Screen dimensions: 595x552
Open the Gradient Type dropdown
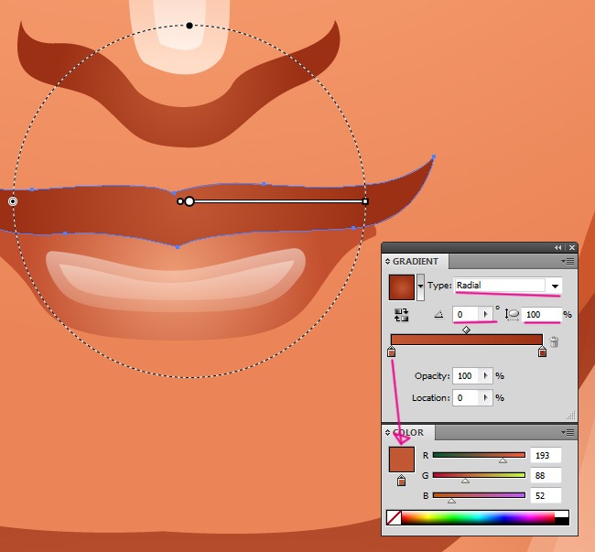(x=555, y=287)
